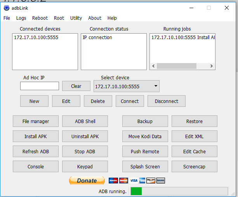The width and height of the screenshot is (238, 197).
Task: Click the New device button
Action: point(34,101)
